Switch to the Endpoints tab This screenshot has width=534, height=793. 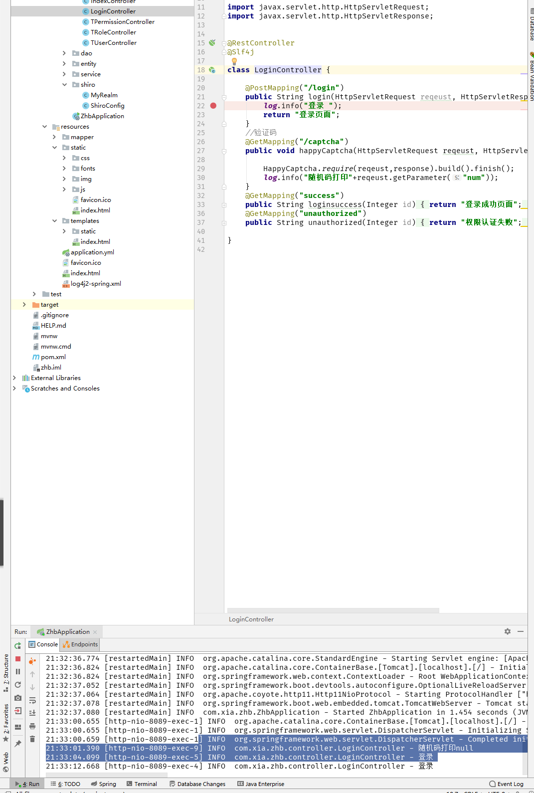pyautogui.click(x=80, y=644)
